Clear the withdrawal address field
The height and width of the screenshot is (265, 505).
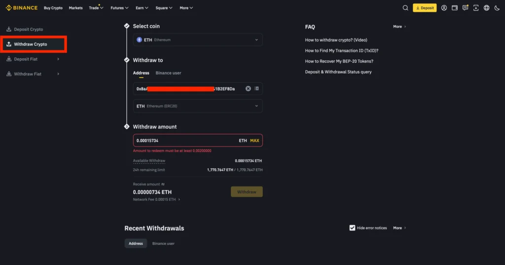(x=248, y=89)
